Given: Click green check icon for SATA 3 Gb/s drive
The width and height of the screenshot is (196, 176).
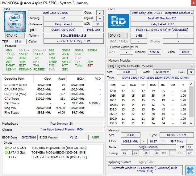Looking at the screenshot, I should [6, 152].
